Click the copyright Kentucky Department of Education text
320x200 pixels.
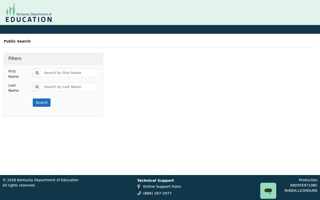click(x=40, y=180)
